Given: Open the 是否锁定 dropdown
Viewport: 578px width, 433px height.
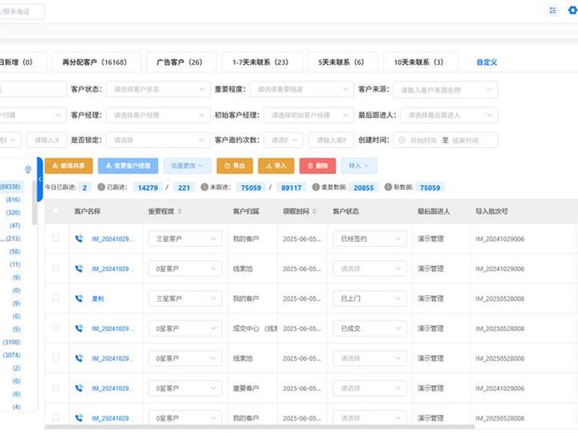Looking at the screenshot, I should [x=158, y=140].
